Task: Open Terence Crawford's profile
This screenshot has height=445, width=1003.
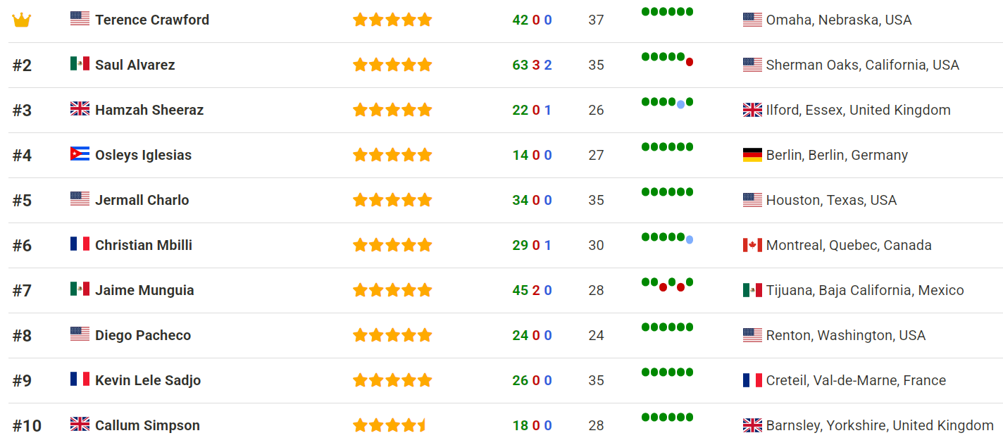Action: [152, 20]
